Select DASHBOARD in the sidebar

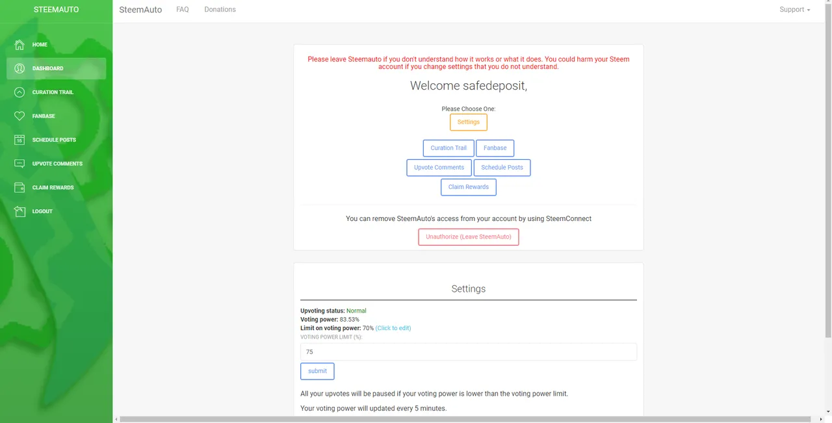click(x=57, y=68)
